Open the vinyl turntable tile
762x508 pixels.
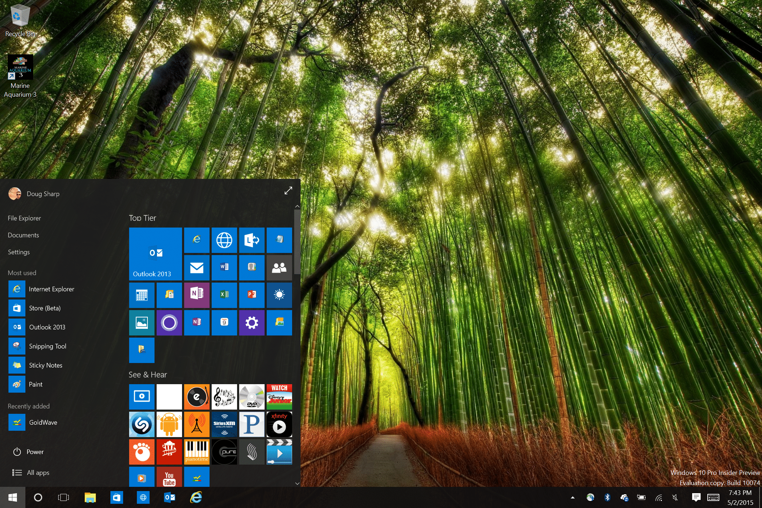[196, 397]
